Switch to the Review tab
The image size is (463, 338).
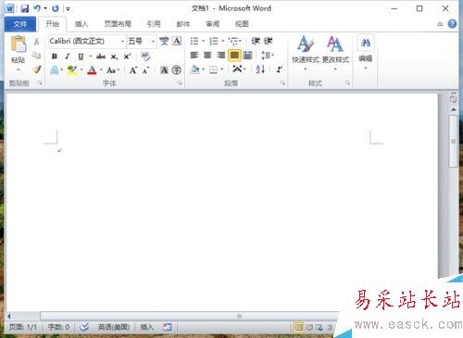point(213,24)
